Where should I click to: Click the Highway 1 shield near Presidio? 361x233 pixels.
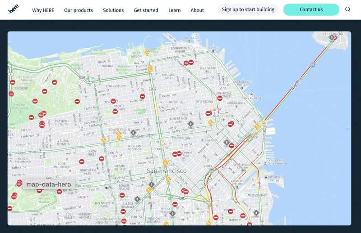click(x=10, y=74)
